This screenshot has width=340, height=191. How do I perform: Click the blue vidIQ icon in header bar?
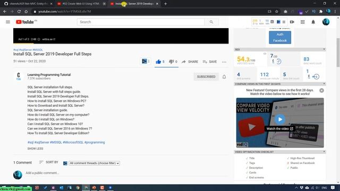[278, 22]
